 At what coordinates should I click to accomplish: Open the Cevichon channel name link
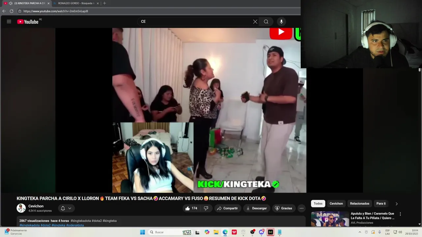click(x=36, y=206)
